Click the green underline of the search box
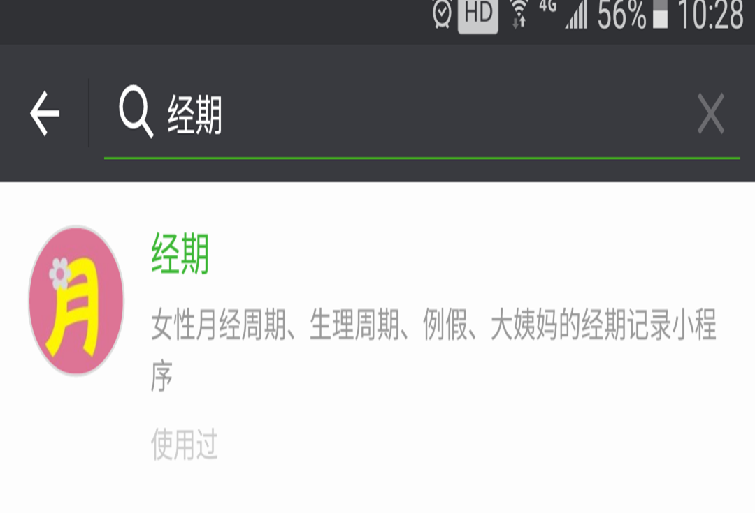755x513 pixels. tap(422, 158)
